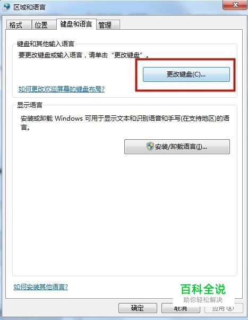This screenshot has height=320, width=248.
Task: Click the green 百科全说 watermark logo
Action: pyautogui.click(x=203, y=289)
